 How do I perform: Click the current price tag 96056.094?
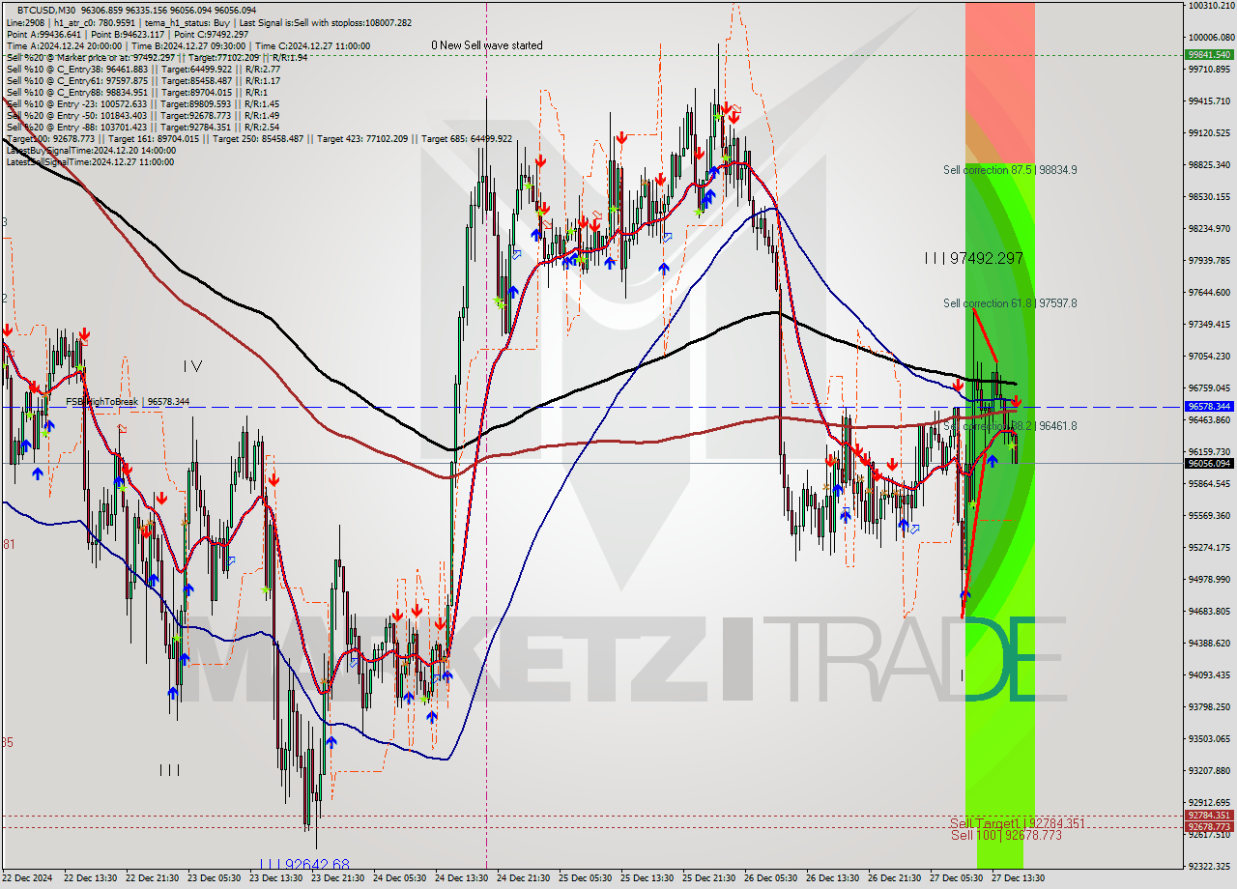(x=1208, y=463)
